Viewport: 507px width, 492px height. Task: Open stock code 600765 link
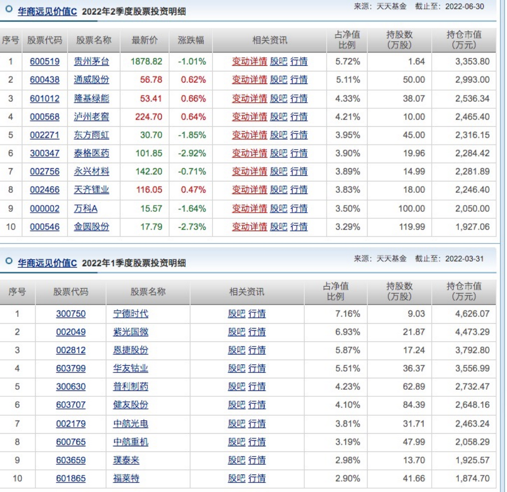(71, 442)
